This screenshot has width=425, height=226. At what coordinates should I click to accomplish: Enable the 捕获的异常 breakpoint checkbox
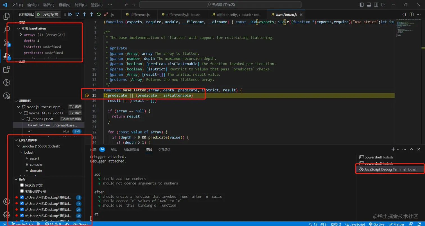click(x=22, y=185)
